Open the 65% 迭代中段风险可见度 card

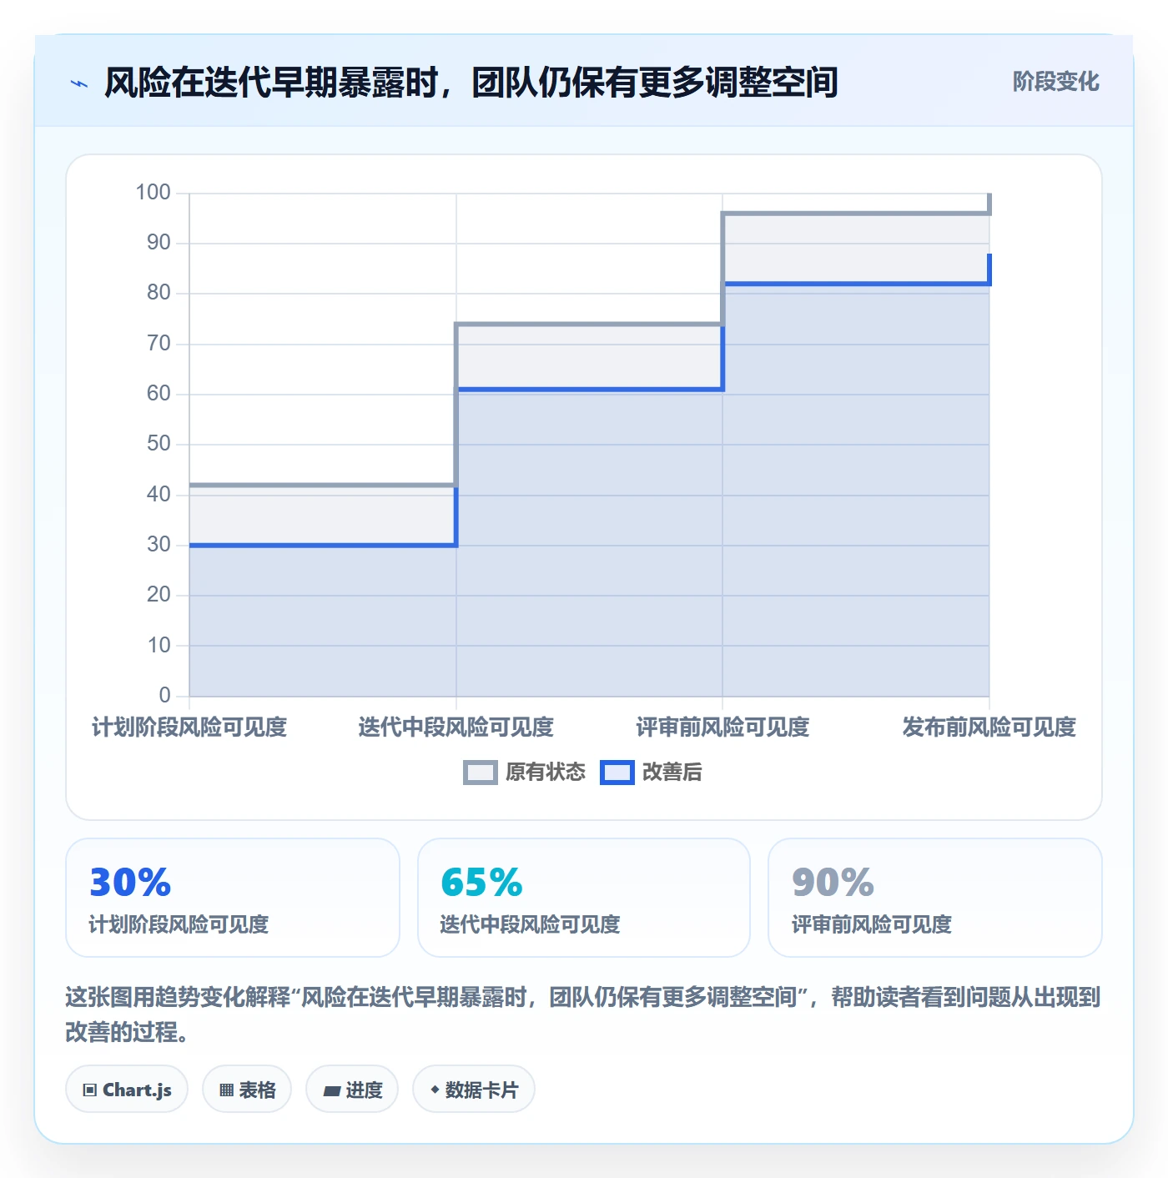(584, 898)
